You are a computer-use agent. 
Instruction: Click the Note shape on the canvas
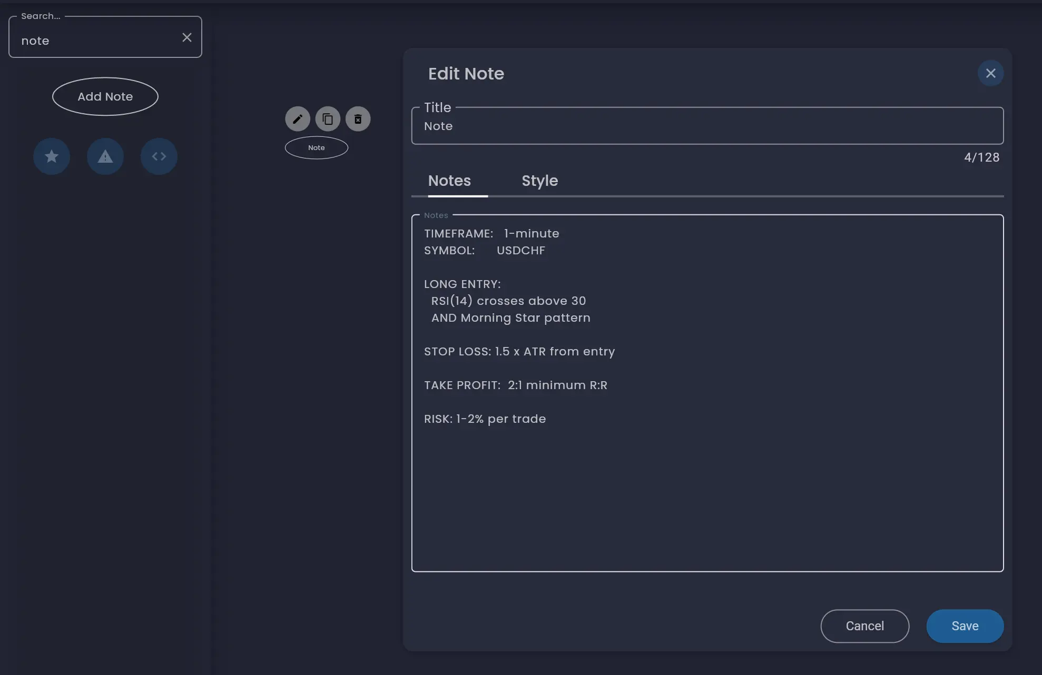[316, 147]
